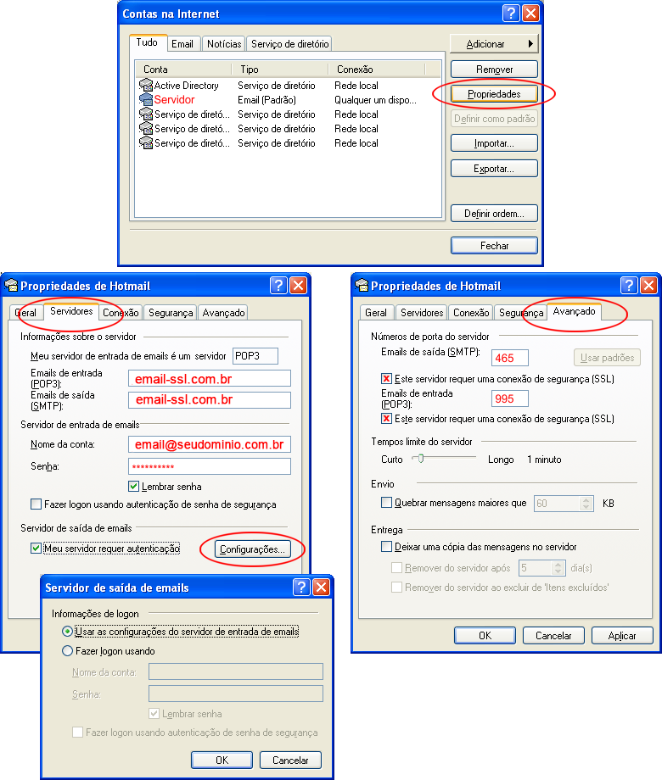Click help icon in Servidor de saída de emails
Screen dimensions: 662x780
pyautogui.click(x=301, y=587)
